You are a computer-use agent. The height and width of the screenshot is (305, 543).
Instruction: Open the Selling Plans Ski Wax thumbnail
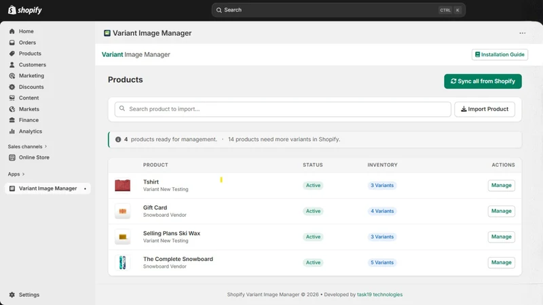click(x=123, y=237)
